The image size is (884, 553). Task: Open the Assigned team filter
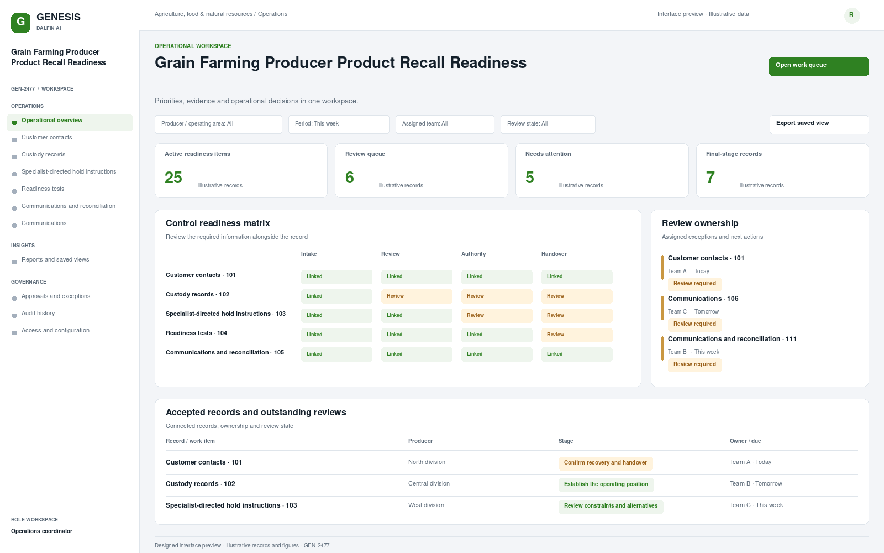(x=445, y=124)
